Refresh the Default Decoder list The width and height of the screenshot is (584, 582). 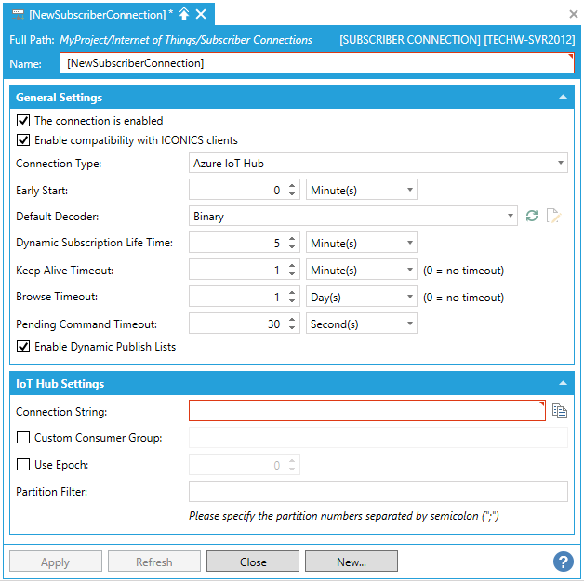click(532, 216)
